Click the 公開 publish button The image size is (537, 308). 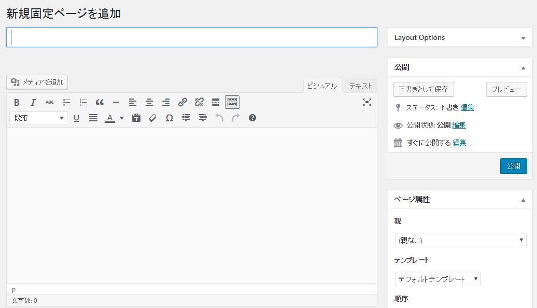513,166
